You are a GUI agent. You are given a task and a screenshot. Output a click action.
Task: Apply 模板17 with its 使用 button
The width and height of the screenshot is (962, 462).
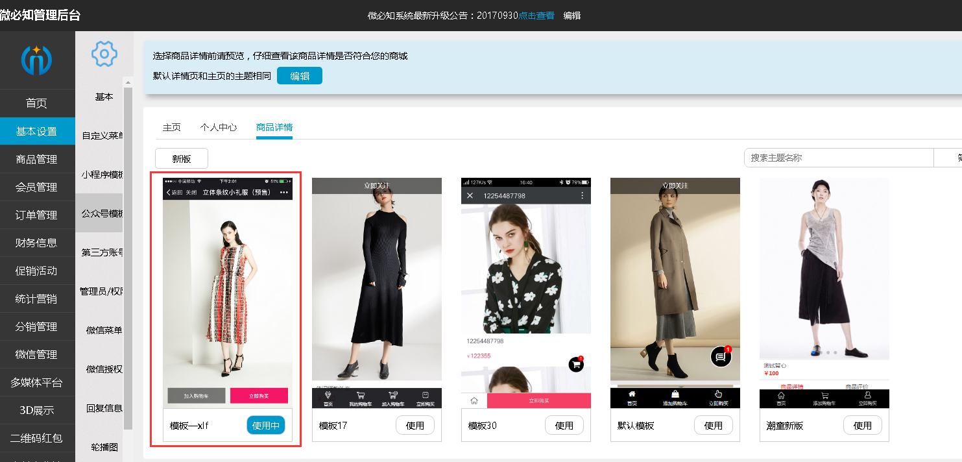coord(415,426)
